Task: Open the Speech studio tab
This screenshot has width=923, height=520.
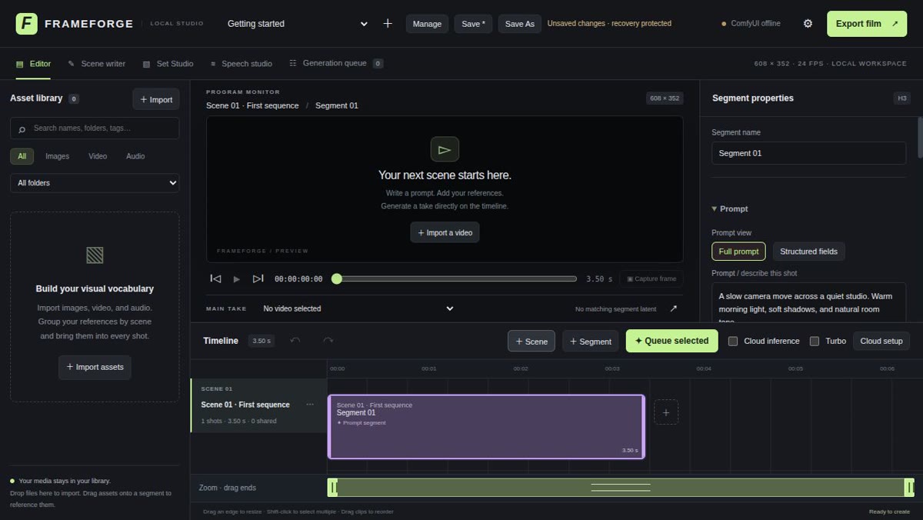Action: click(240, 64)
